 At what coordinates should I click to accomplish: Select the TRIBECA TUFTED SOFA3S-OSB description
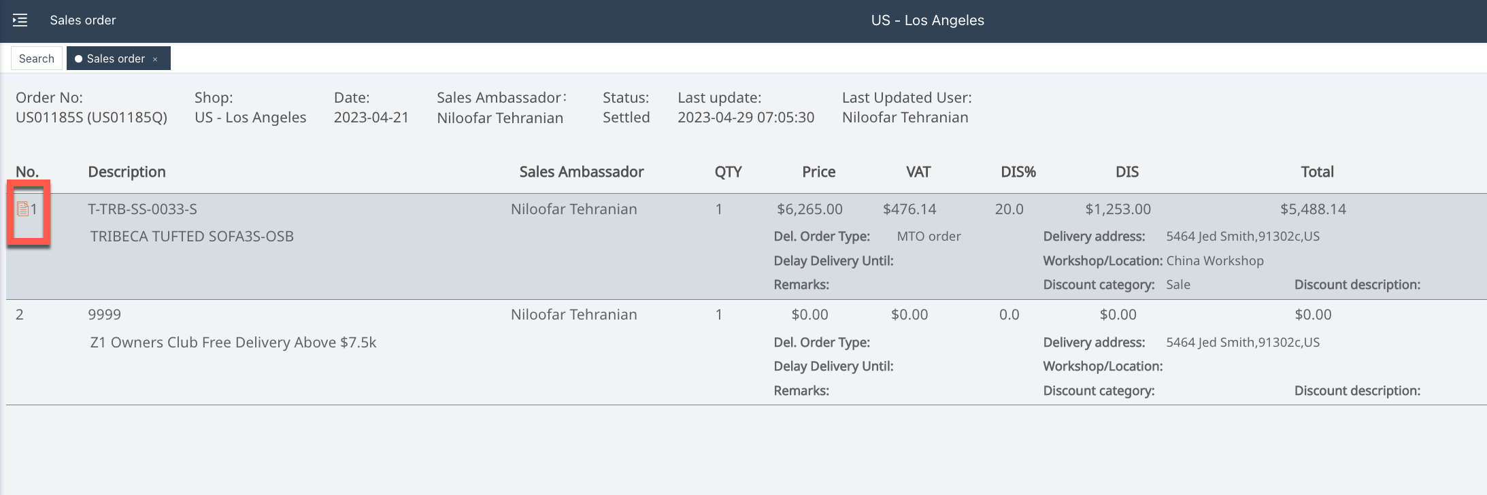pos(192,237)
